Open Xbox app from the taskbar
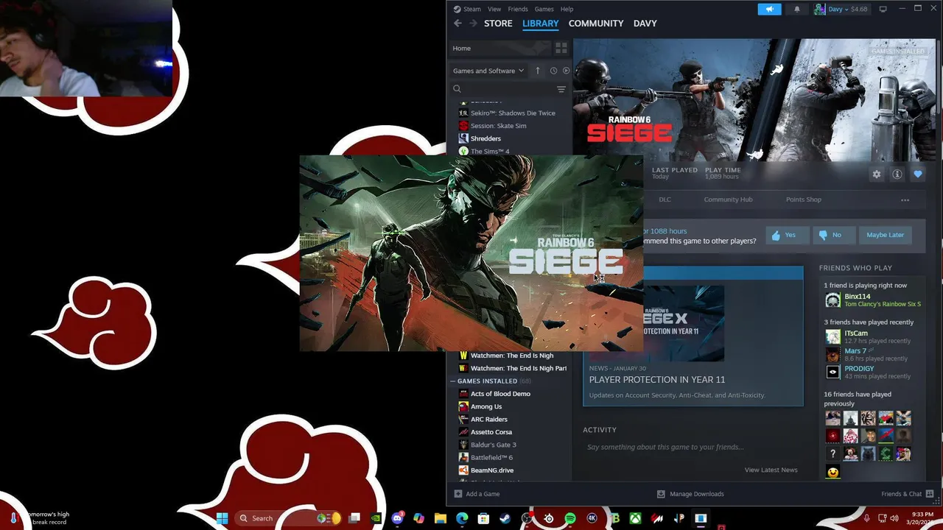The image size is (943, 530). 635,518
